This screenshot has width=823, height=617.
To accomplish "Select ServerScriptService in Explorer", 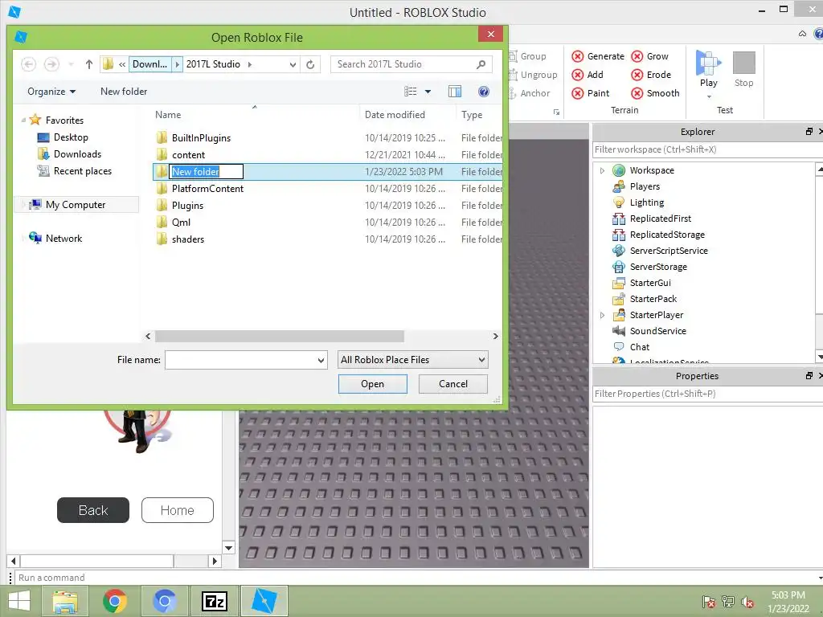I will (668, 251).
